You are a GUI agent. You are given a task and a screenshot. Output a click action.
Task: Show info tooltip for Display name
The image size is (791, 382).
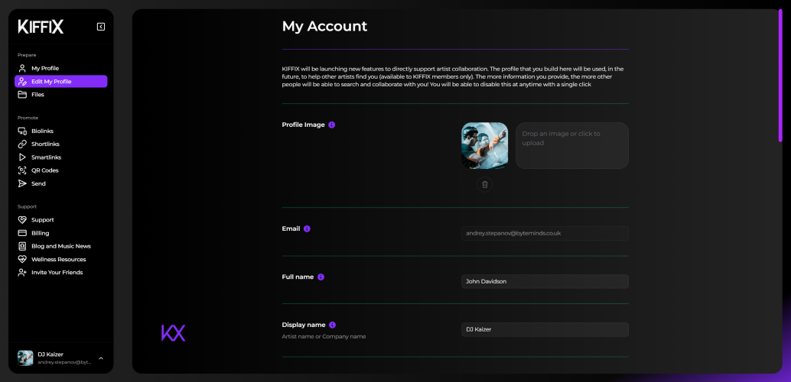(332, 325)
